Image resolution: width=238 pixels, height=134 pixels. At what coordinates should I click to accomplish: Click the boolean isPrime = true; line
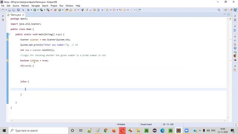click(x=34, y=60)
